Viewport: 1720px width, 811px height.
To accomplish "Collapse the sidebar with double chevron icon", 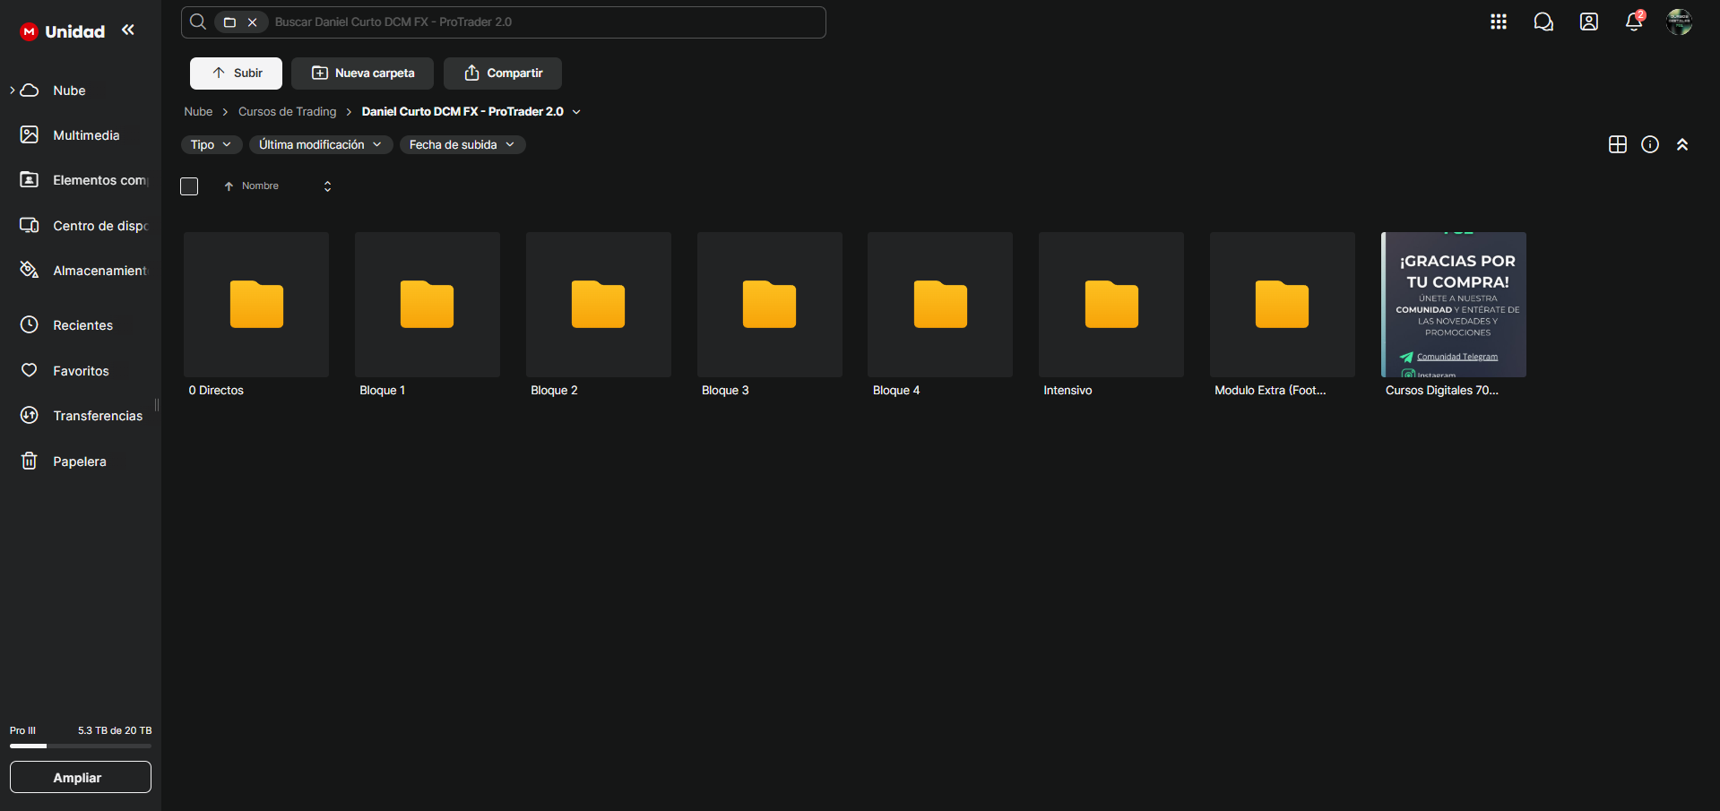I will pos(128,30).
